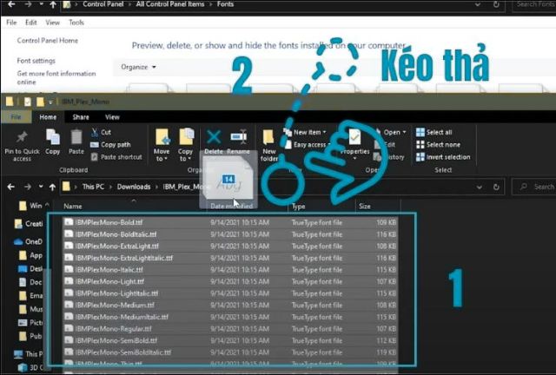Click the Copy icon in ribbon

tap(53, 137)
